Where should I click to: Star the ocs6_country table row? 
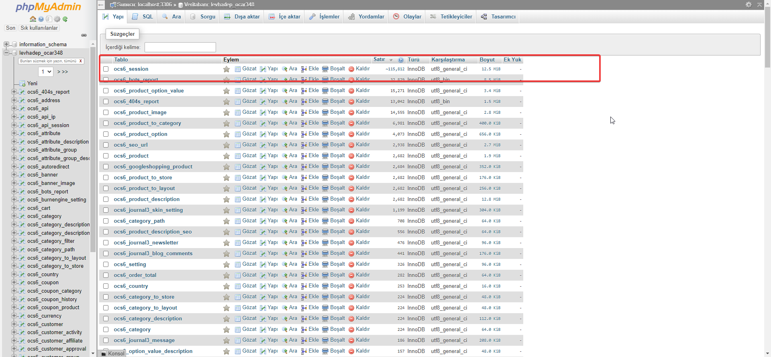pyautogui.click(x=226, y=286)
